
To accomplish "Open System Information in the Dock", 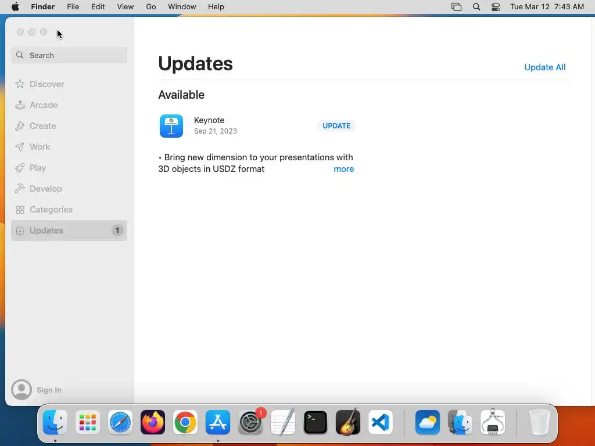I will coord(493,422).
